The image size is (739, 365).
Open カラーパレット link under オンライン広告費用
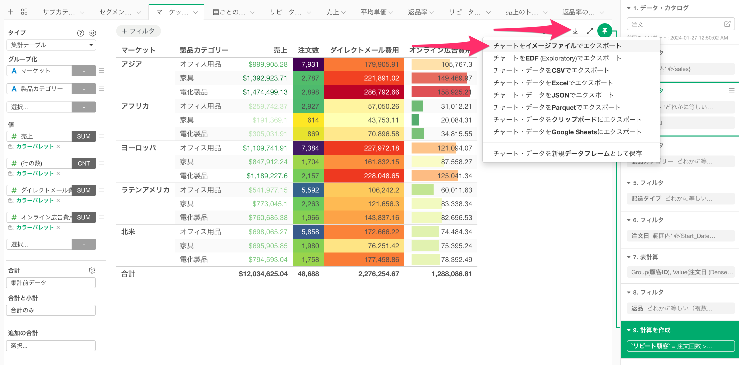[35, 227]
